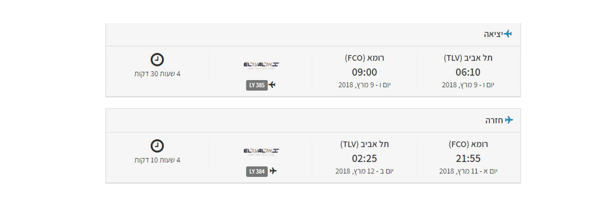
Task: Select the LY 385 flight number badge
Action: pos(257,85)
